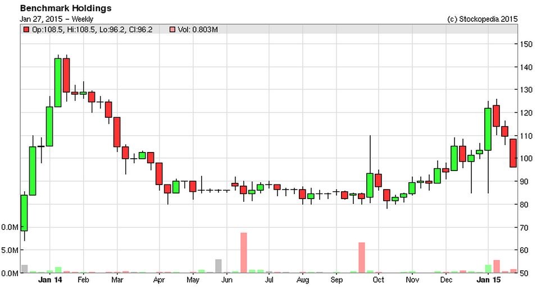Click the Jun month label
541x295 pixels.
(x=227, y=279)
